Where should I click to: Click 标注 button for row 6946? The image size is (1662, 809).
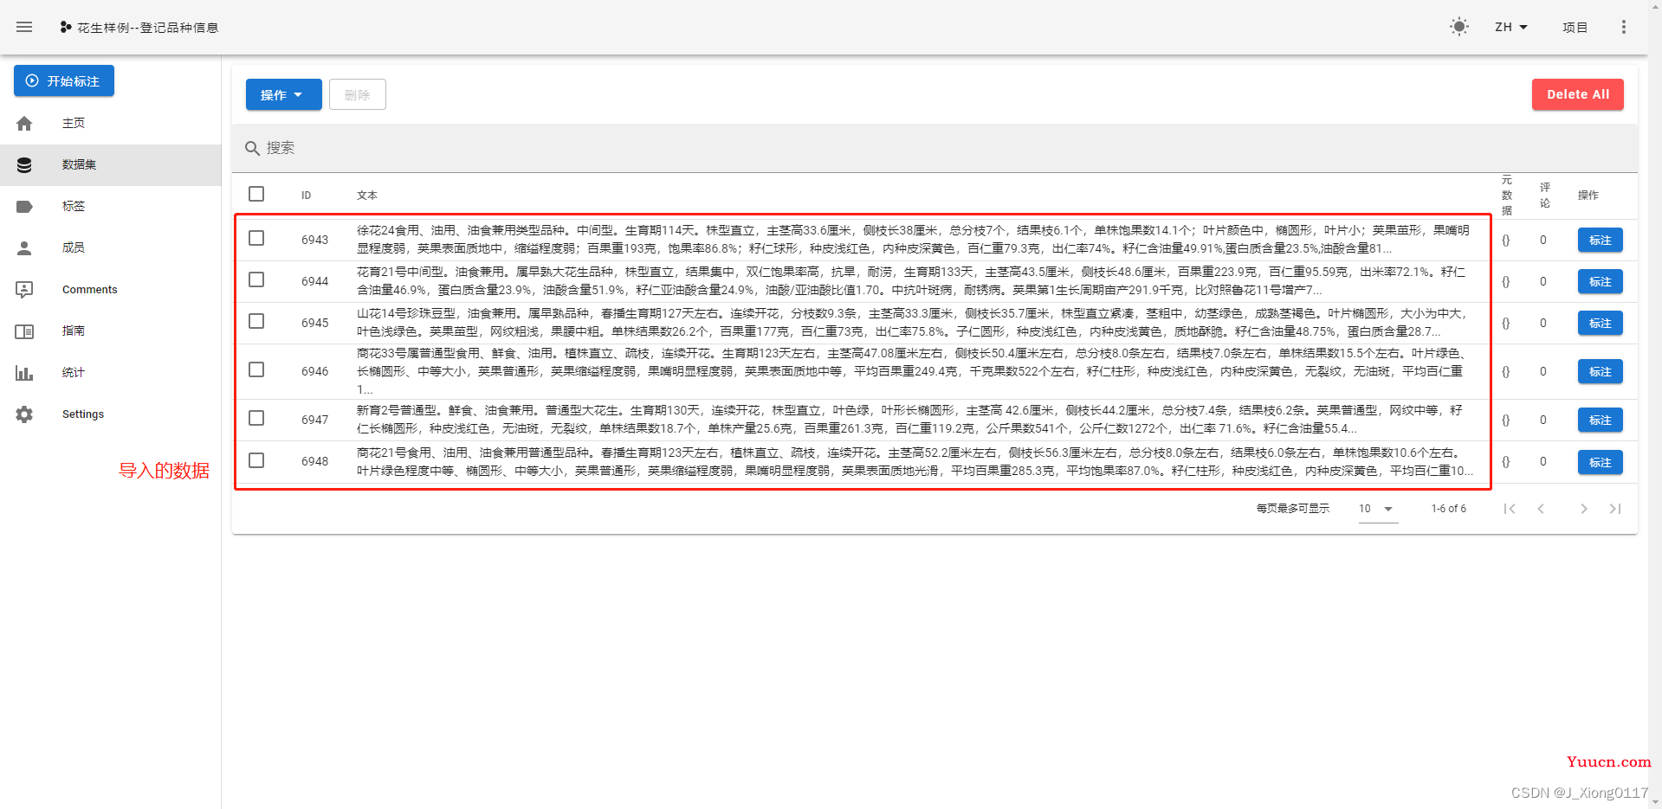click(1600, 371)
